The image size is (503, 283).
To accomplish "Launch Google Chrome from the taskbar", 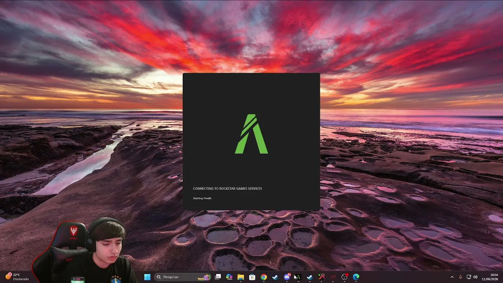I will 264,277.
